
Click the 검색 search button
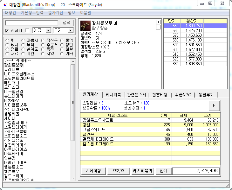67,23
